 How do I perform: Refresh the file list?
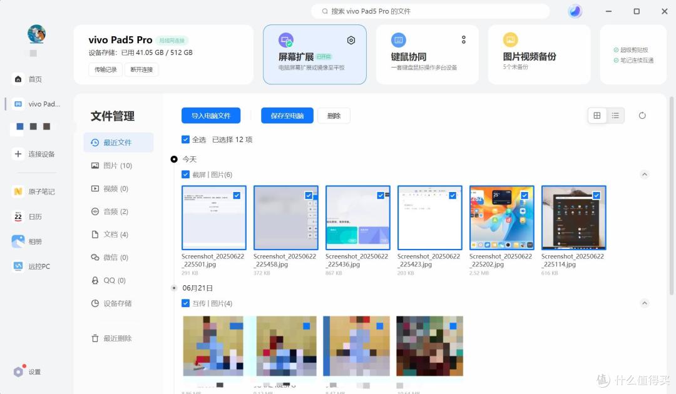642,116
